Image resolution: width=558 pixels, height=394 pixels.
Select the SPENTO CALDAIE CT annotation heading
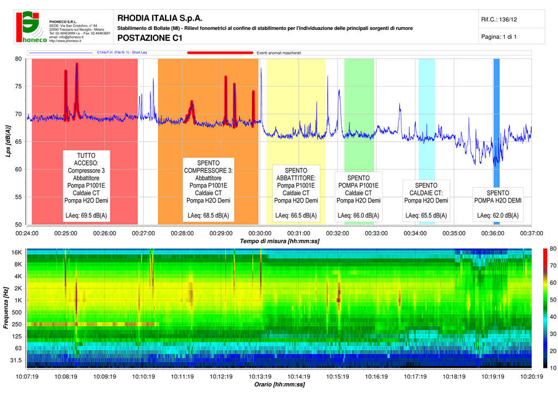pyautogui.click(x=426, y=189)
